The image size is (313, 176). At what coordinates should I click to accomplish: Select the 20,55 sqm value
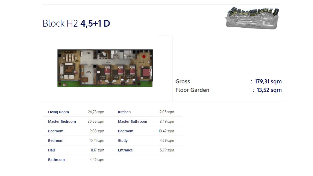tap(96, 121)
